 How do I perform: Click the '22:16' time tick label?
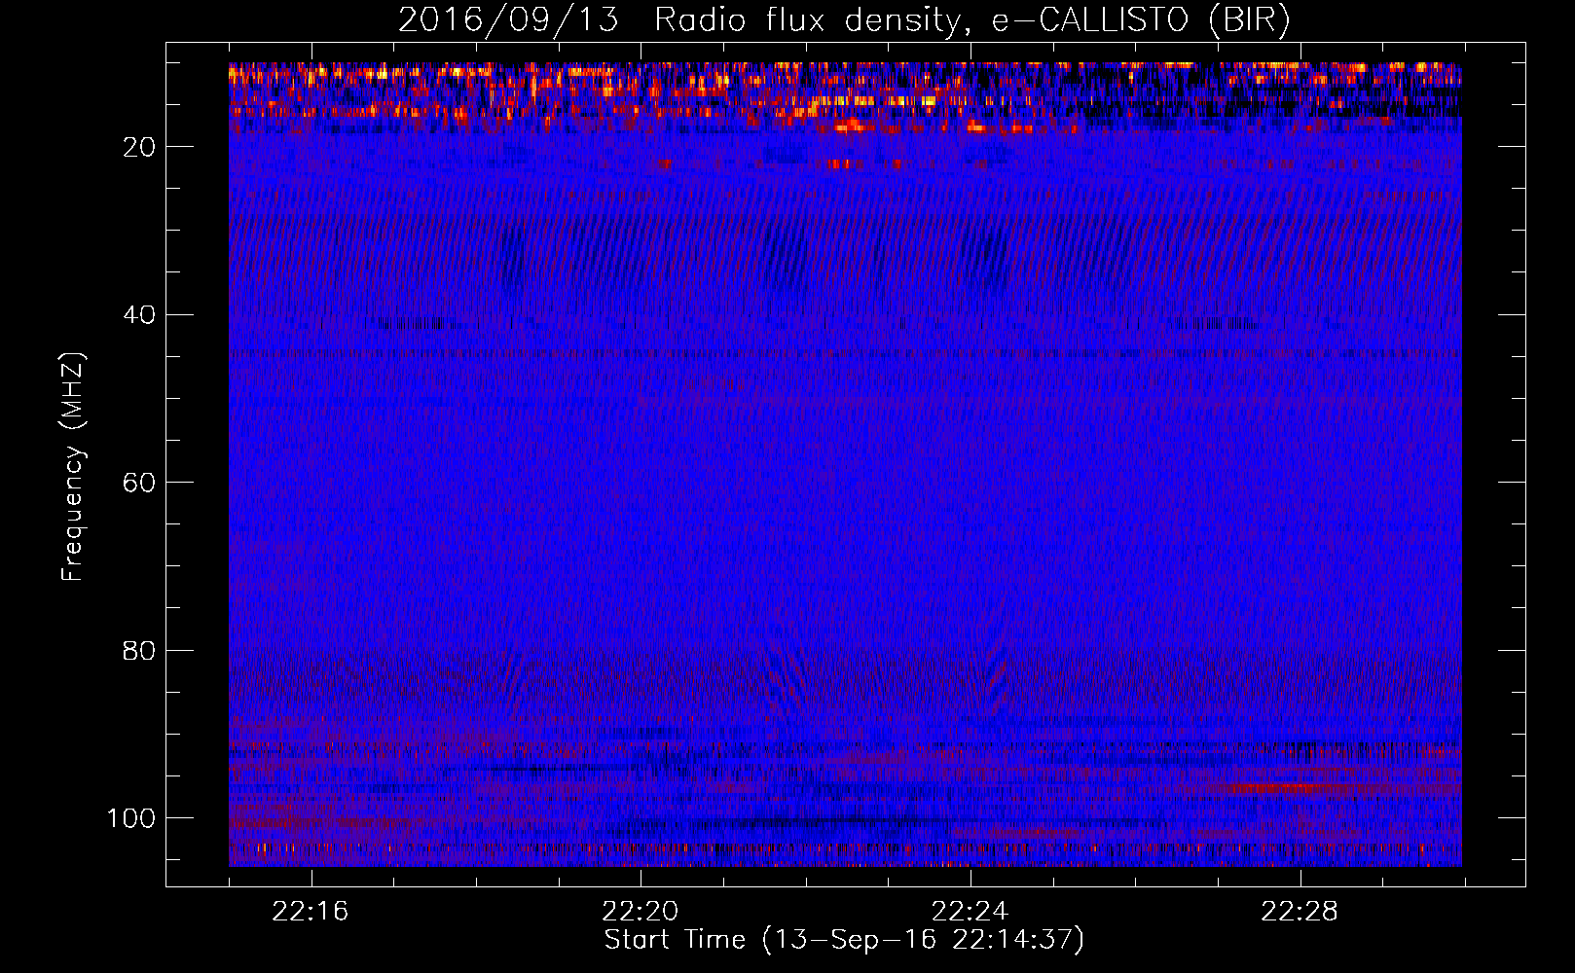311,912
